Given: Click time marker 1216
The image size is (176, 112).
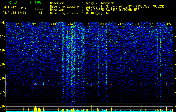Looking at the screenshot, I should pyautogui.click(x=103, y=24).
